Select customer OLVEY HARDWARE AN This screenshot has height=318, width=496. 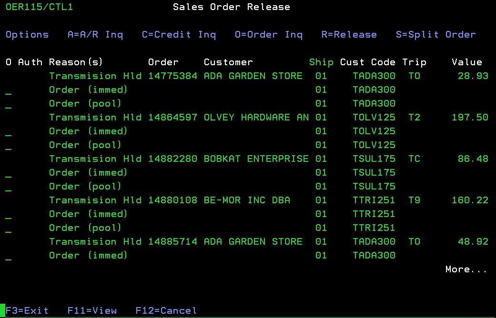click(x=256, y=118)
